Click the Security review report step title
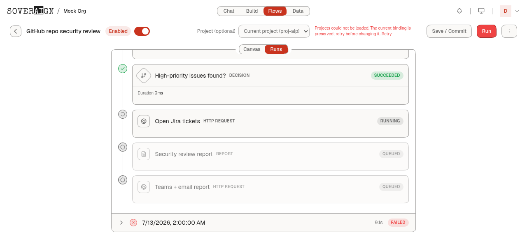Image resolution: width=527 pixels, height=237 pixels. (184, 154)
